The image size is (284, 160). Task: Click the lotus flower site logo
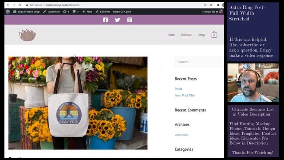[x=28, y=35]
